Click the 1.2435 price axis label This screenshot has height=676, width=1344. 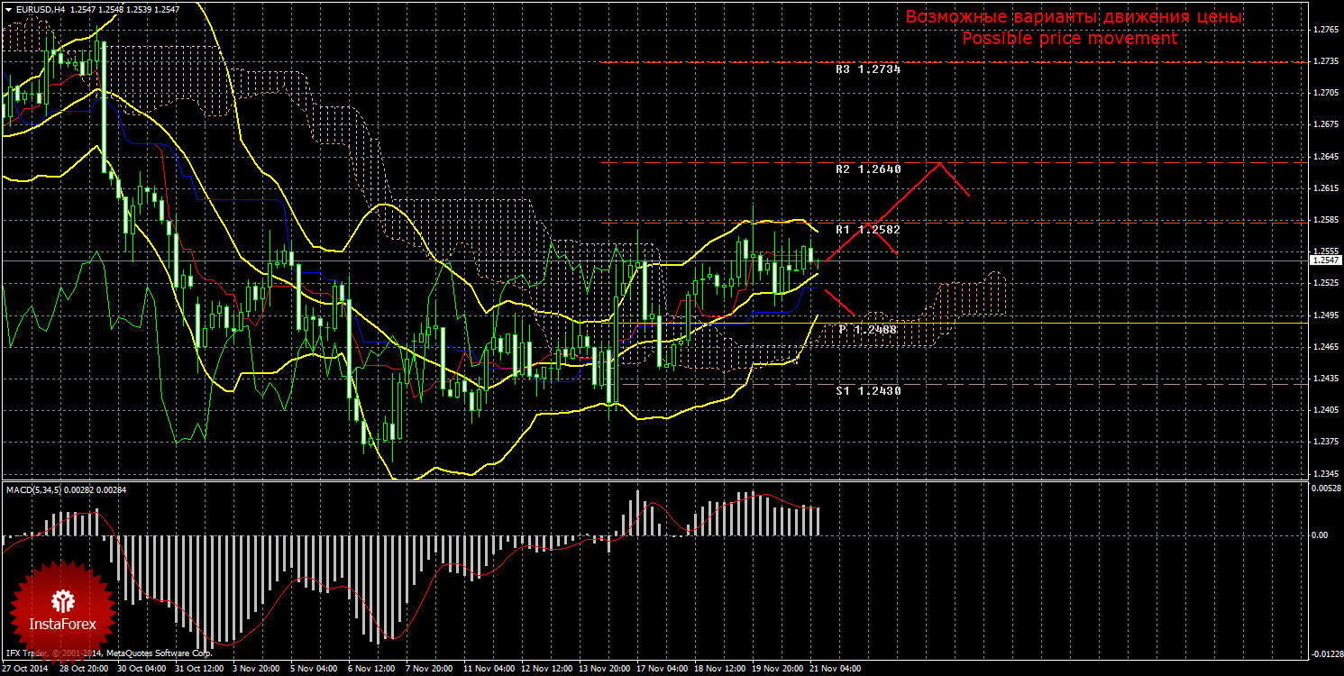coord(1327,379)
